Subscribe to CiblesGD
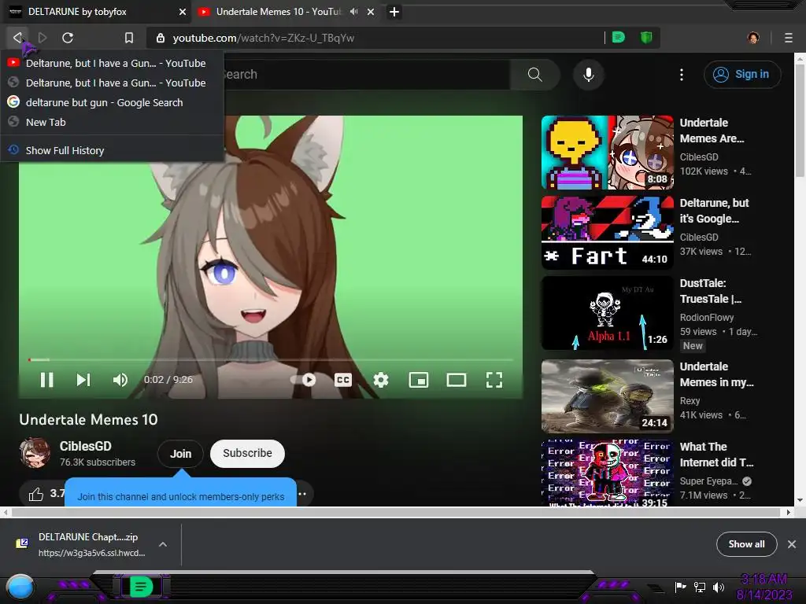806x604 pixels. tap(247, 454)
